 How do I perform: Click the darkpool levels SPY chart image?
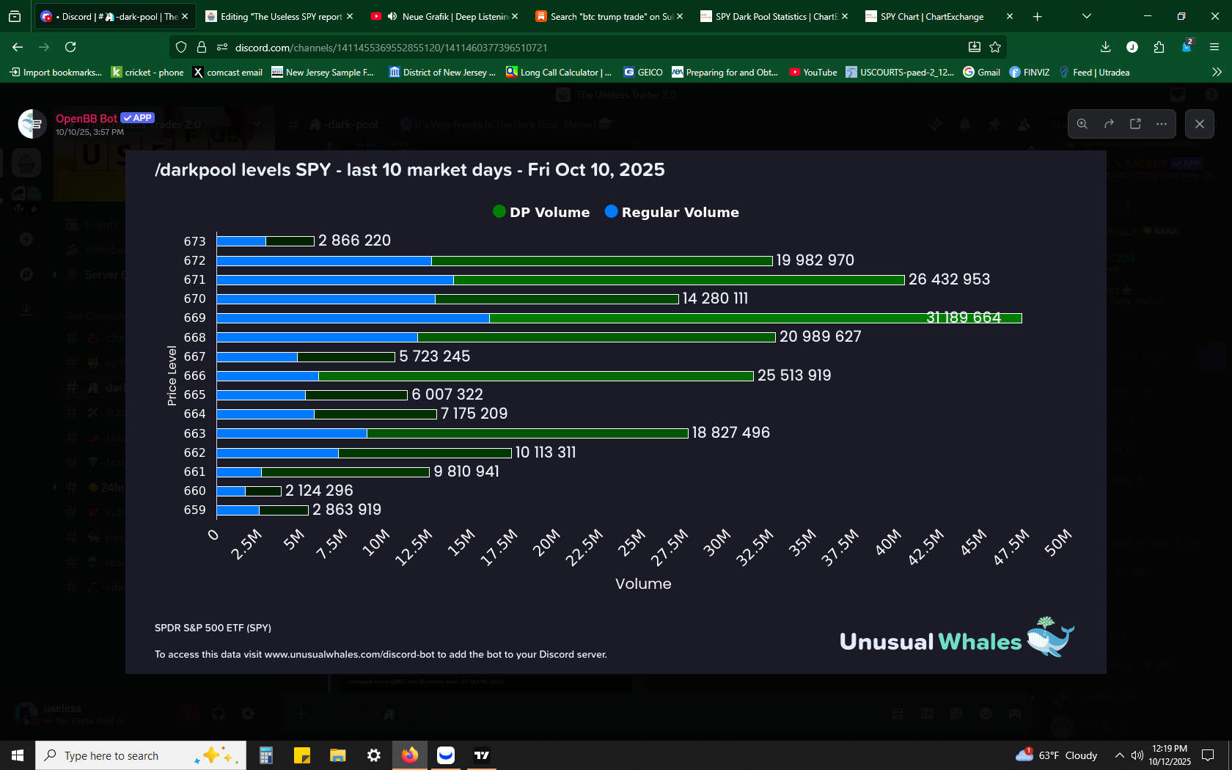(x=615, y=412)
